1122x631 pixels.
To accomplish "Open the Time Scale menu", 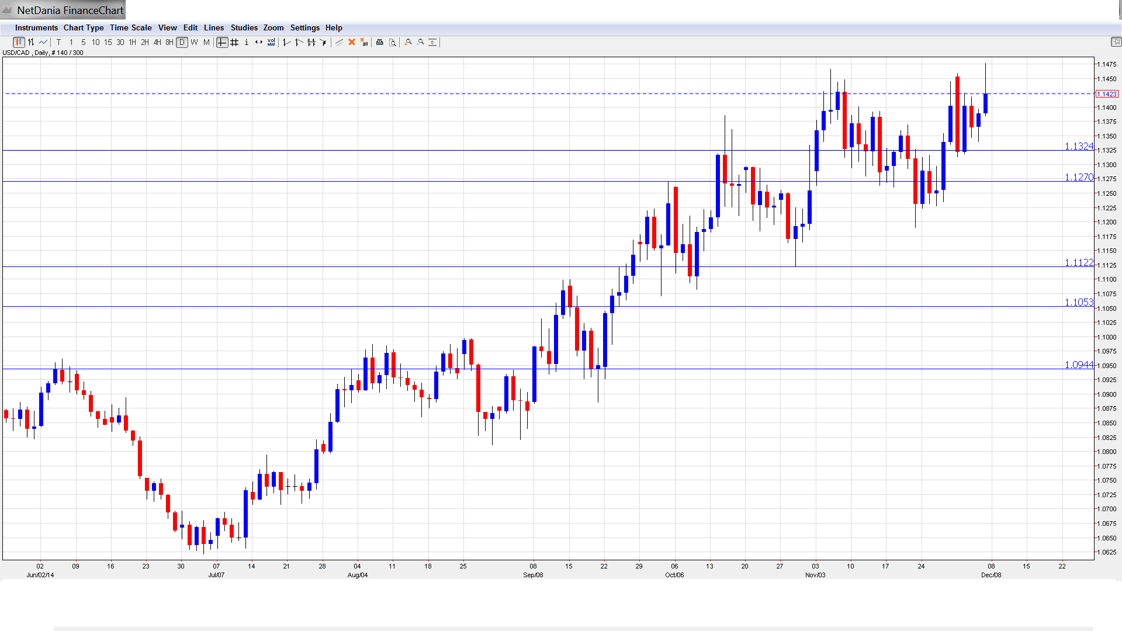I will 130,27.
